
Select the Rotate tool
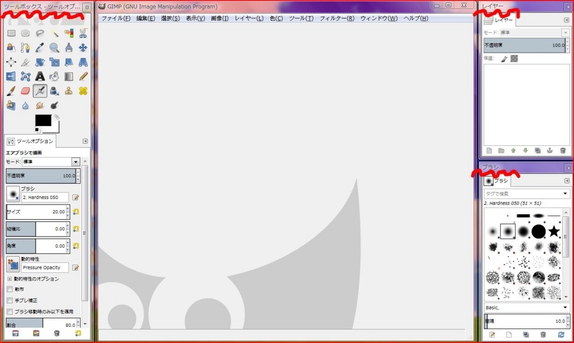point(40,62)
